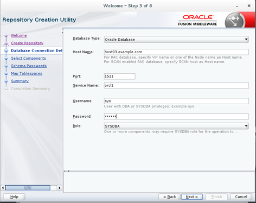Go back with the Back button
256x203 pixels.
pos(170,196)
